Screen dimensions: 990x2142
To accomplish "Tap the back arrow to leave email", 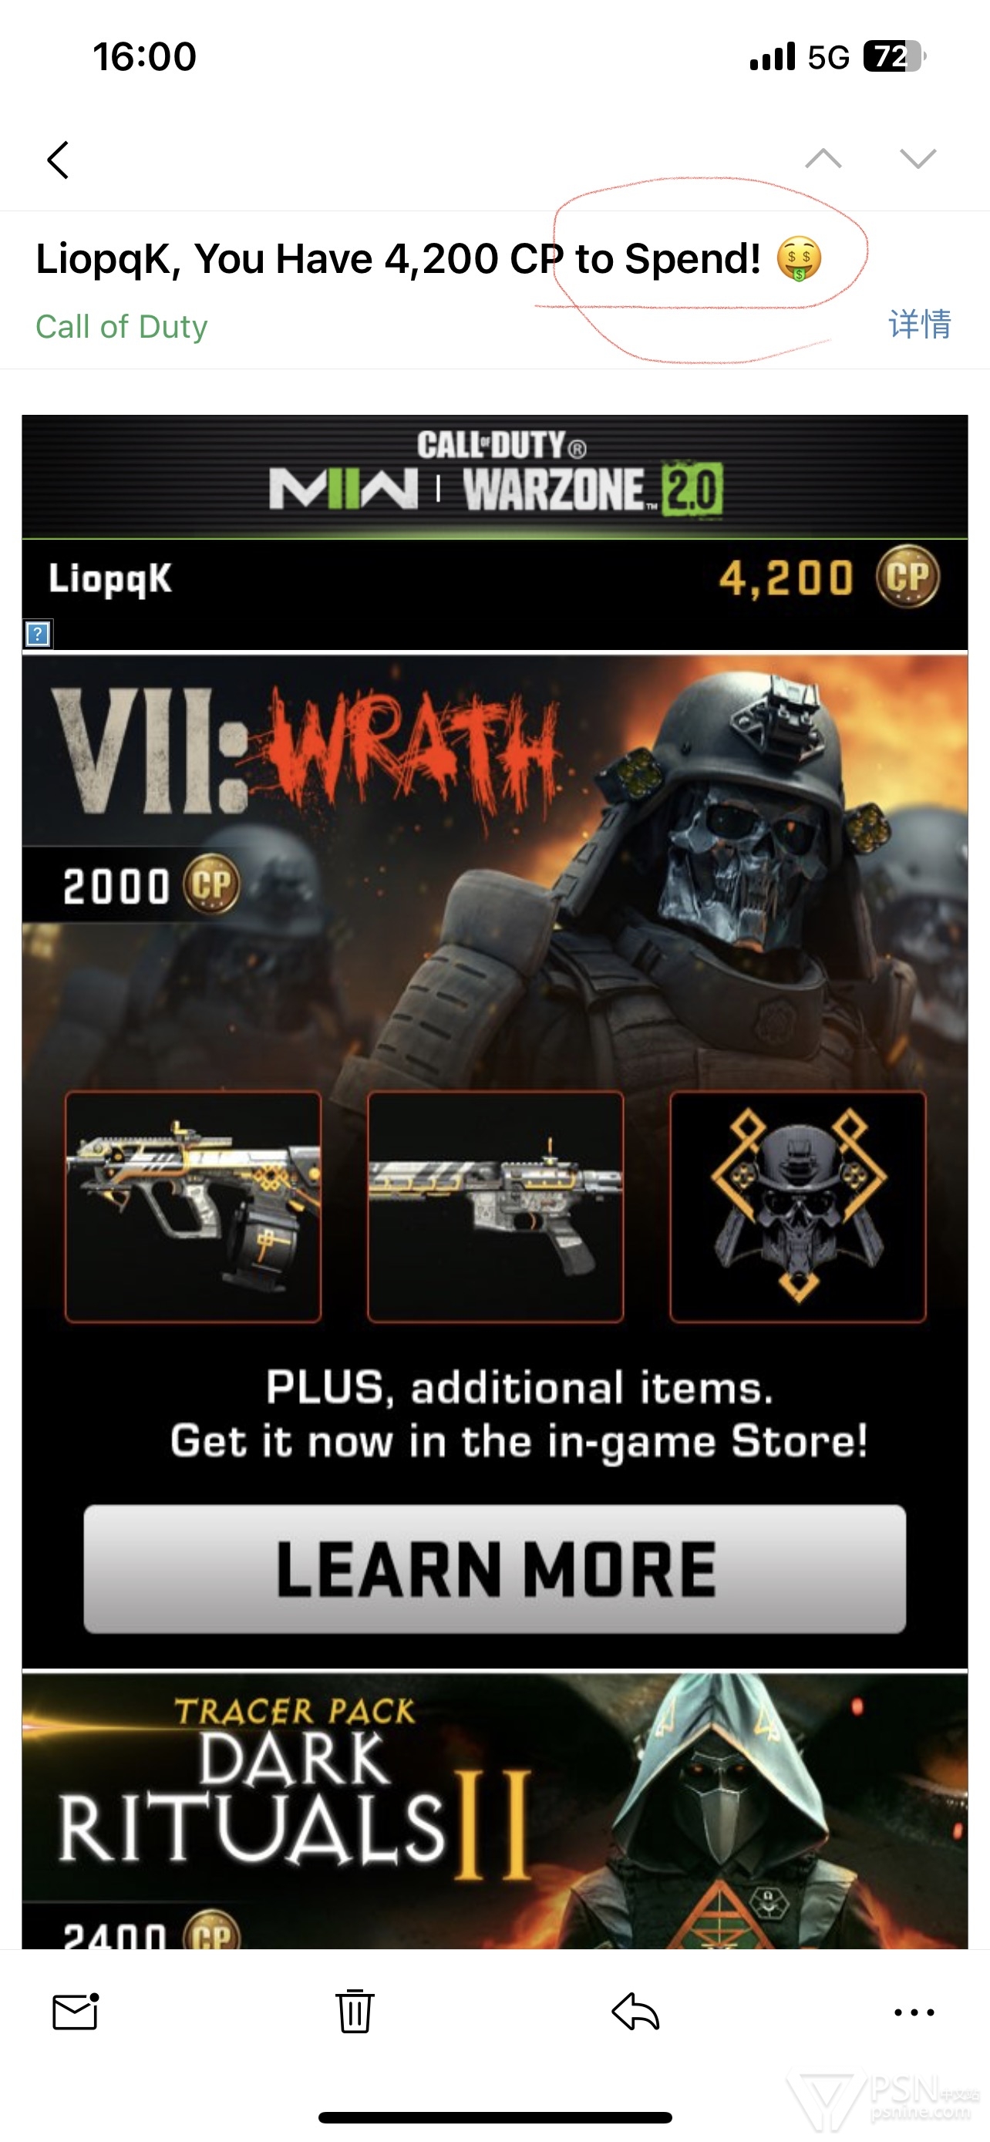I will (58, 160).
